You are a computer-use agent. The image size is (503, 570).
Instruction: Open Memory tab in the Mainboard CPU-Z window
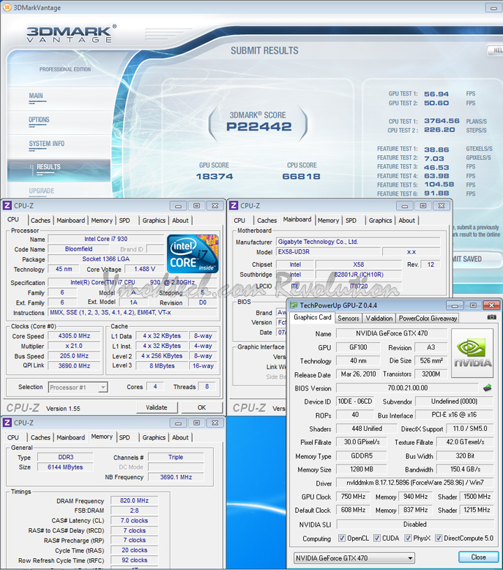pyautogui.click(x=328, y=220)
